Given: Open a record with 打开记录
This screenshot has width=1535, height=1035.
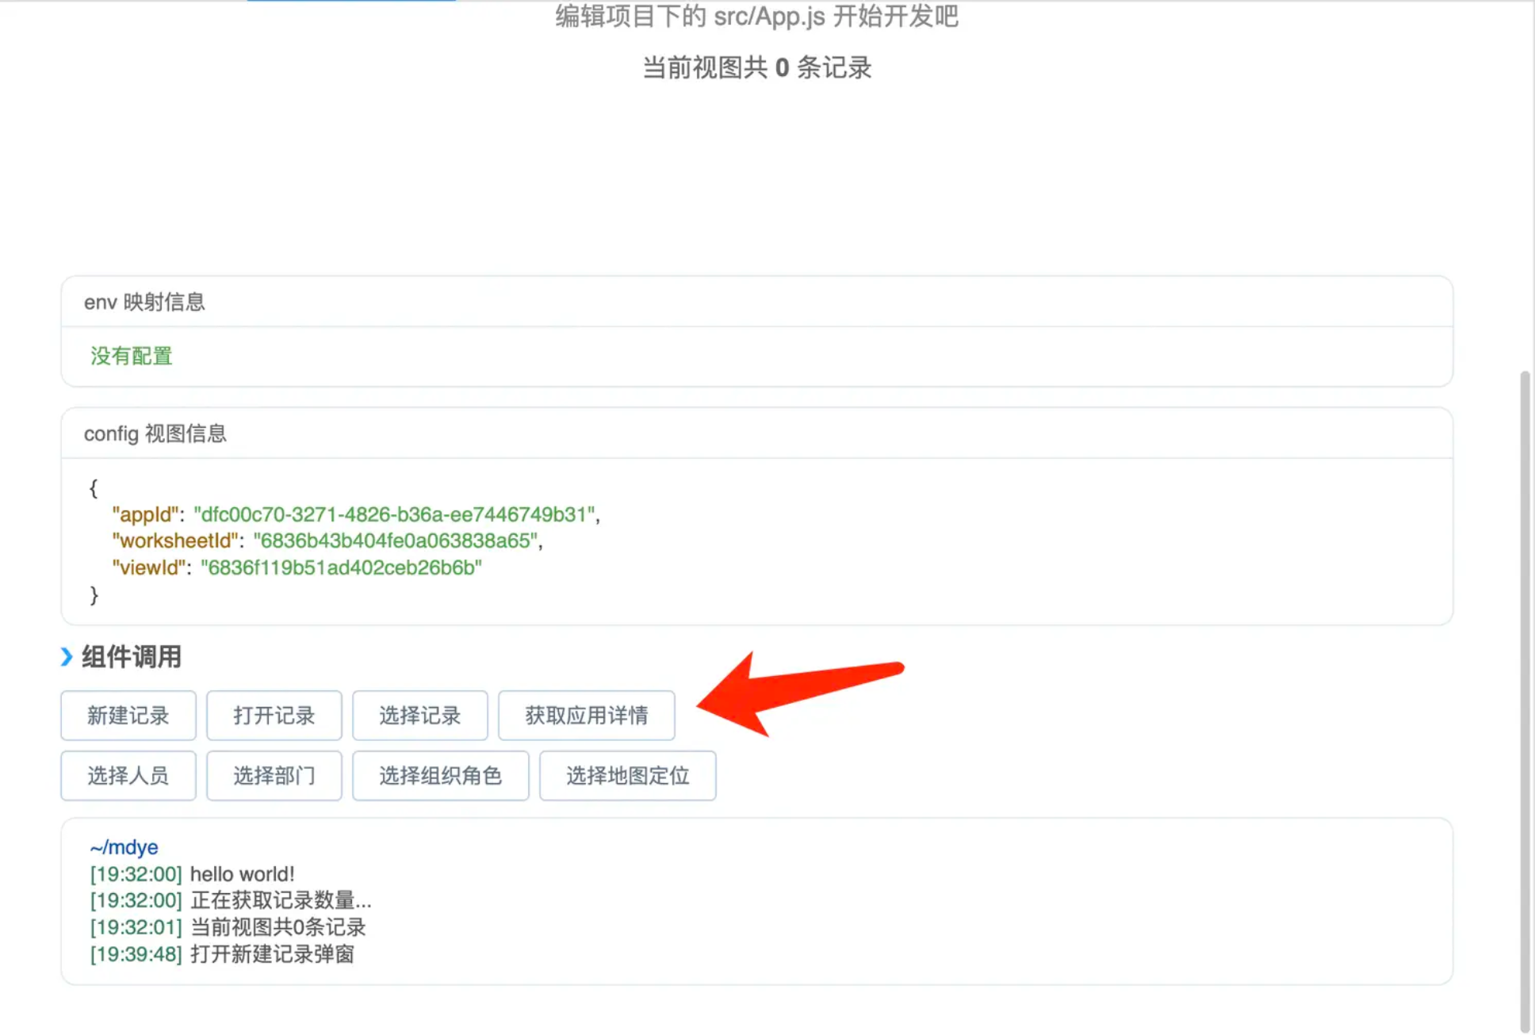Looking at the screenshot, I should click(274, 716).
